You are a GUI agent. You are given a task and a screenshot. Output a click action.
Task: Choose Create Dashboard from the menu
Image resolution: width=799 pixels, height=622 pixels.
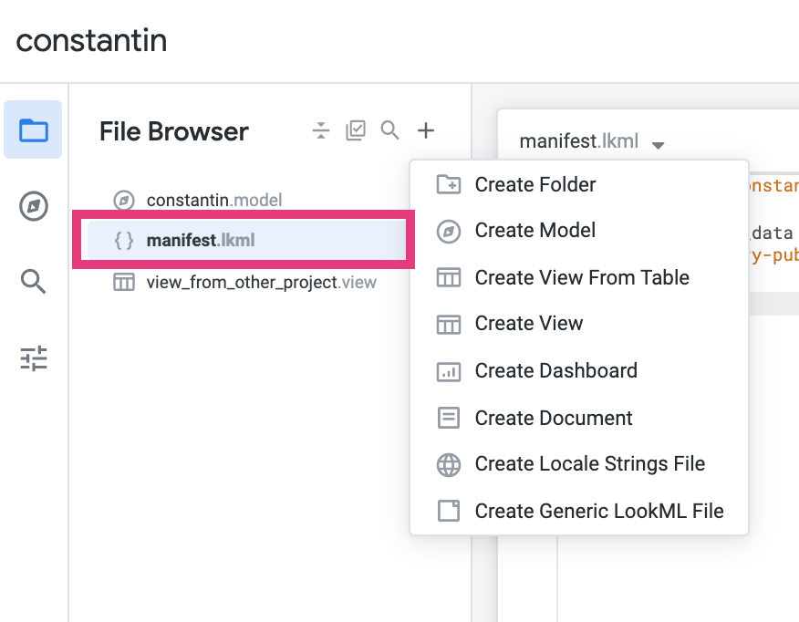[x=579, y=371]
